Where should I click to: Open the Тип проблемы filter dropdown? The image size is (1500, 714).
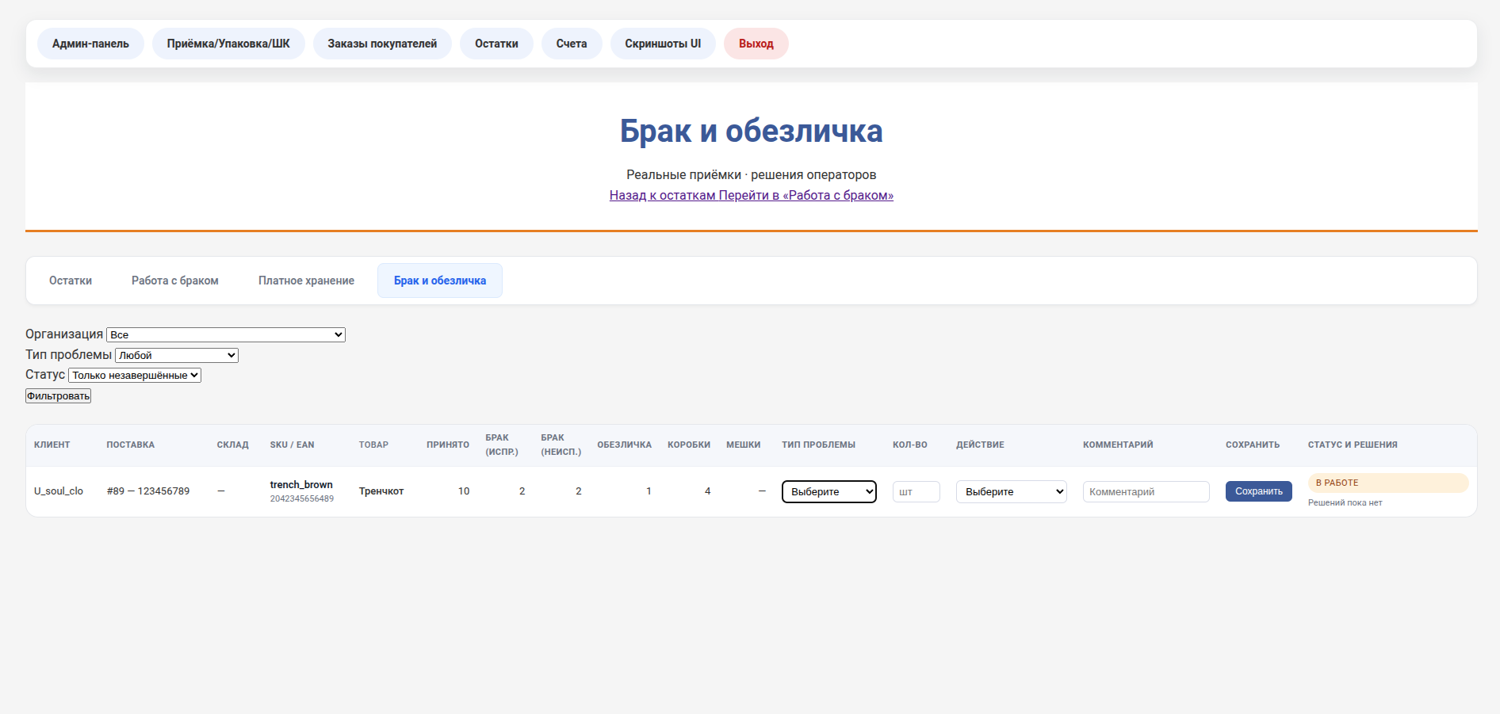[177, 356]
